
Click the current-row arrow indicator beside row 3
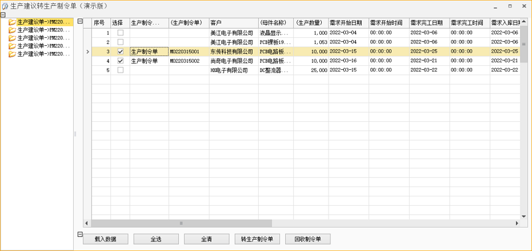(88, 52)
